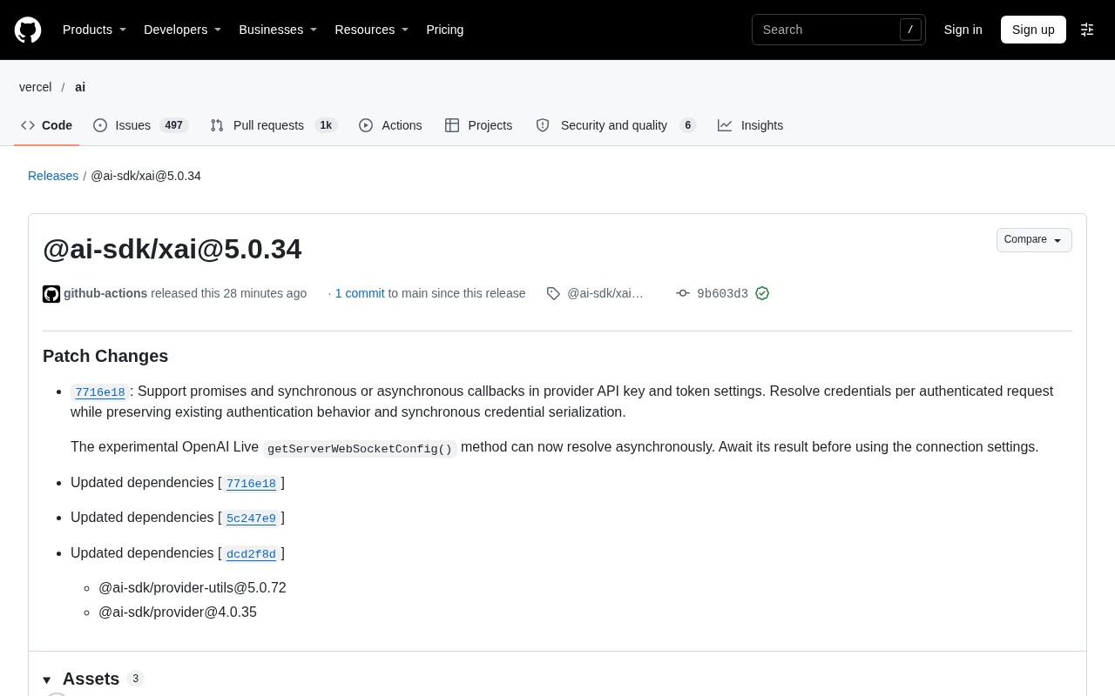This screenshot has width=1115, height=696.
Task: Open the Projects tab
Action: 479,125
